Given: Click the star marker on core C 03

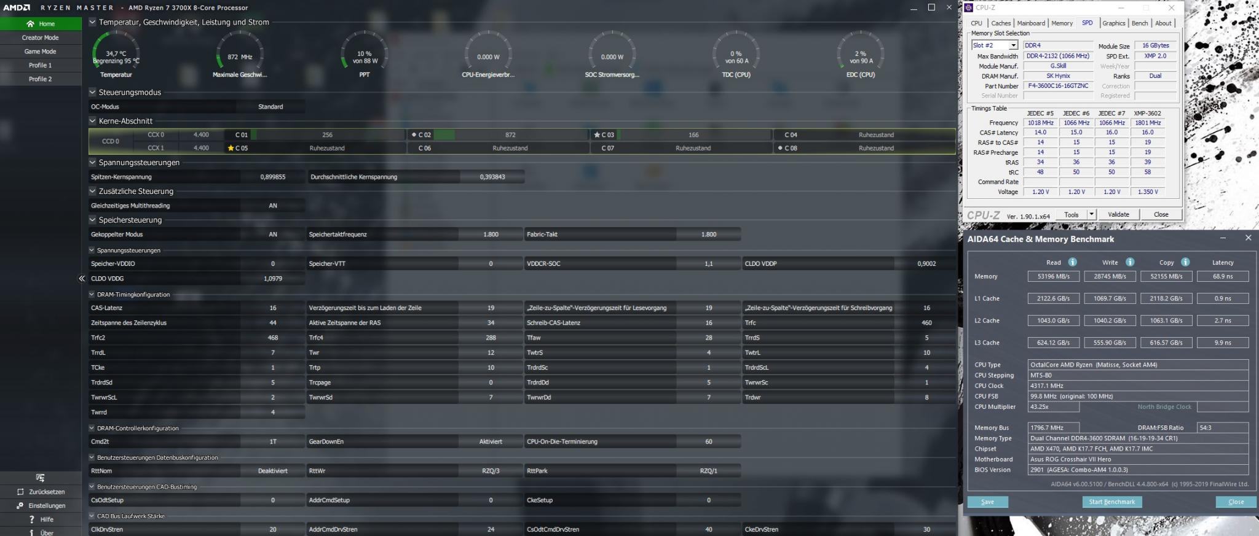Looking at the screenshot, I should tap(597, 134).
